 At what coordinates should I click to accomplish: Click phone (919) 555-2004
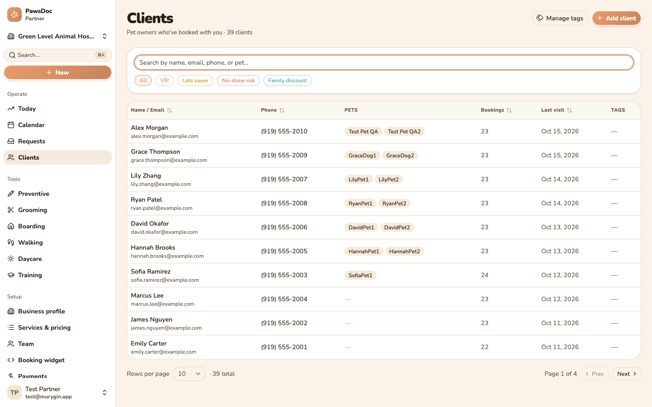click(x=284, y=299)
